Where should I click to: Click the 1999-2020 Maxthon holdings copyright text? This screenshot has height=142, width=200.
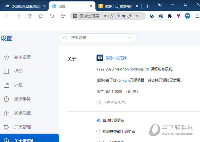click(x=135, y=69)
